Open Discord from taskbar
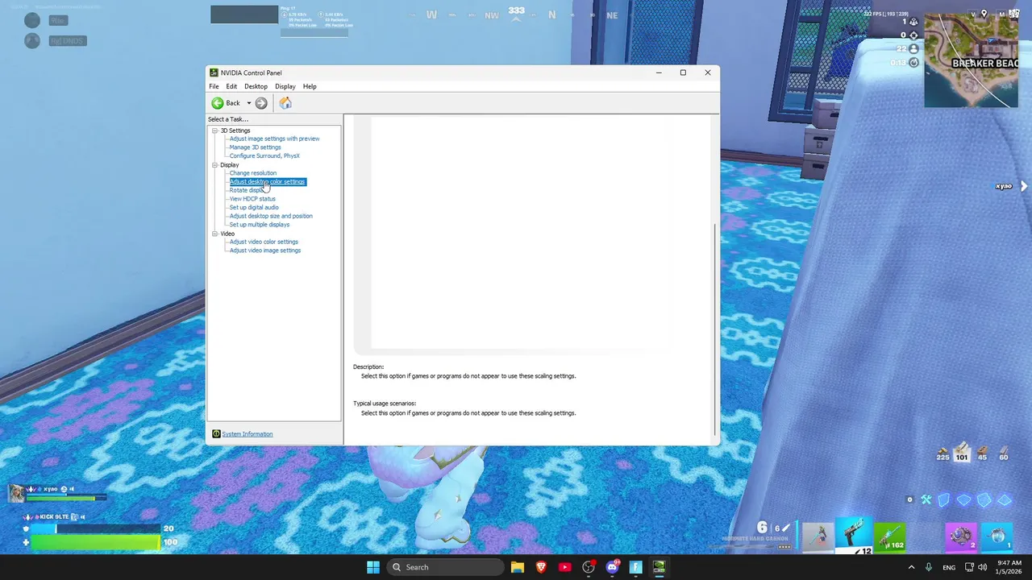The height and width of the screenshot is (580, 1032). (612, 567)
